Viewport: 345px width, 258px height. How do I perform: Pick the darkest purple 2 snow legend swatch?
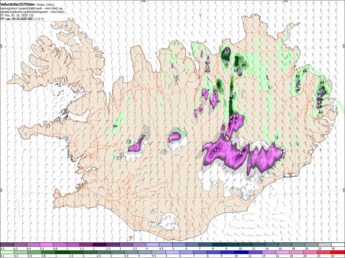(99, 245)
